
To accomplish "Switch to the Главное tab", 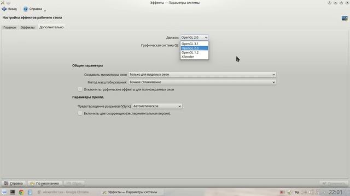I will point(10,27).
